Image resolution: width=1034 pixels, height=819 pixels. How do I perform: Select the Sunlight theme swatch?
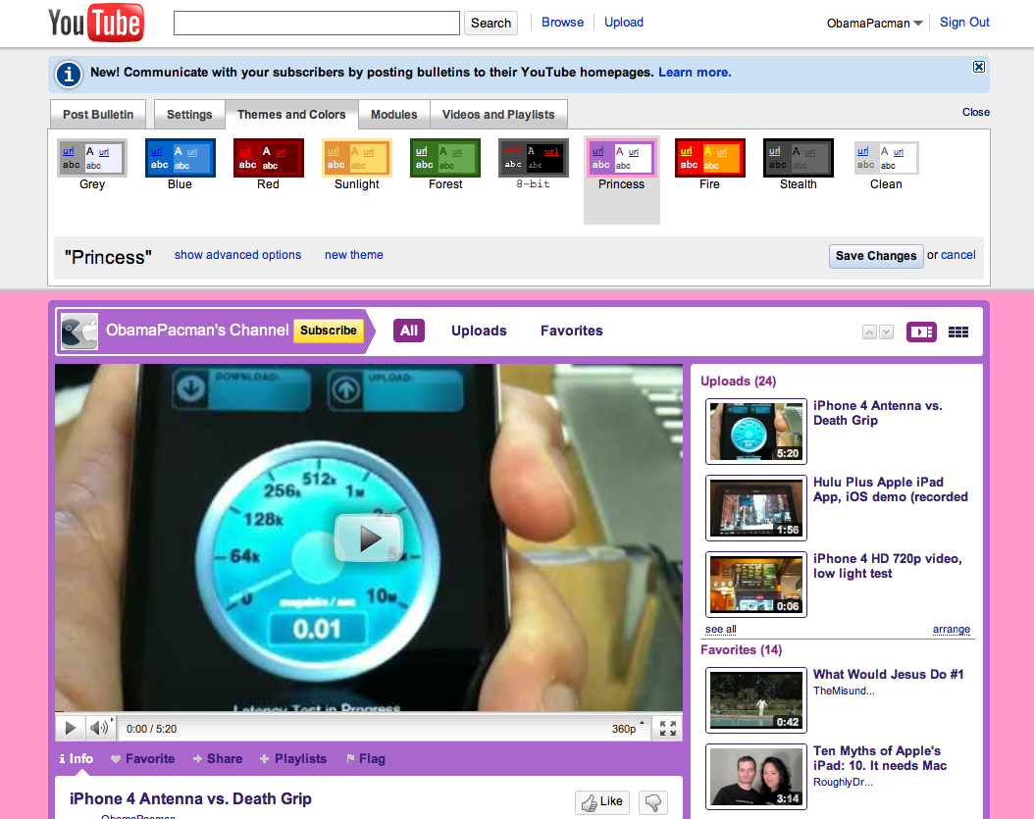coord(357,158)
